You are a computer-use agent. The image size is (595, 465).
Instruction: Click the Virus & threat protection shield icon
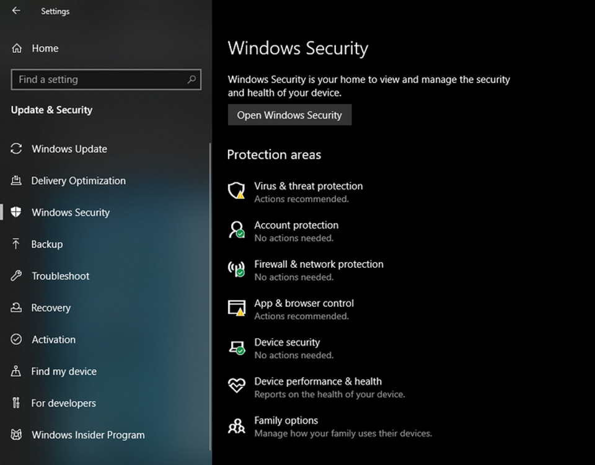[236, 190]
